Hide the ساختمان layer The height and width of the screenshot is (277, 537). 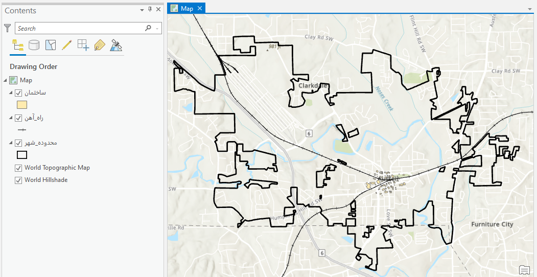point(19,93)
